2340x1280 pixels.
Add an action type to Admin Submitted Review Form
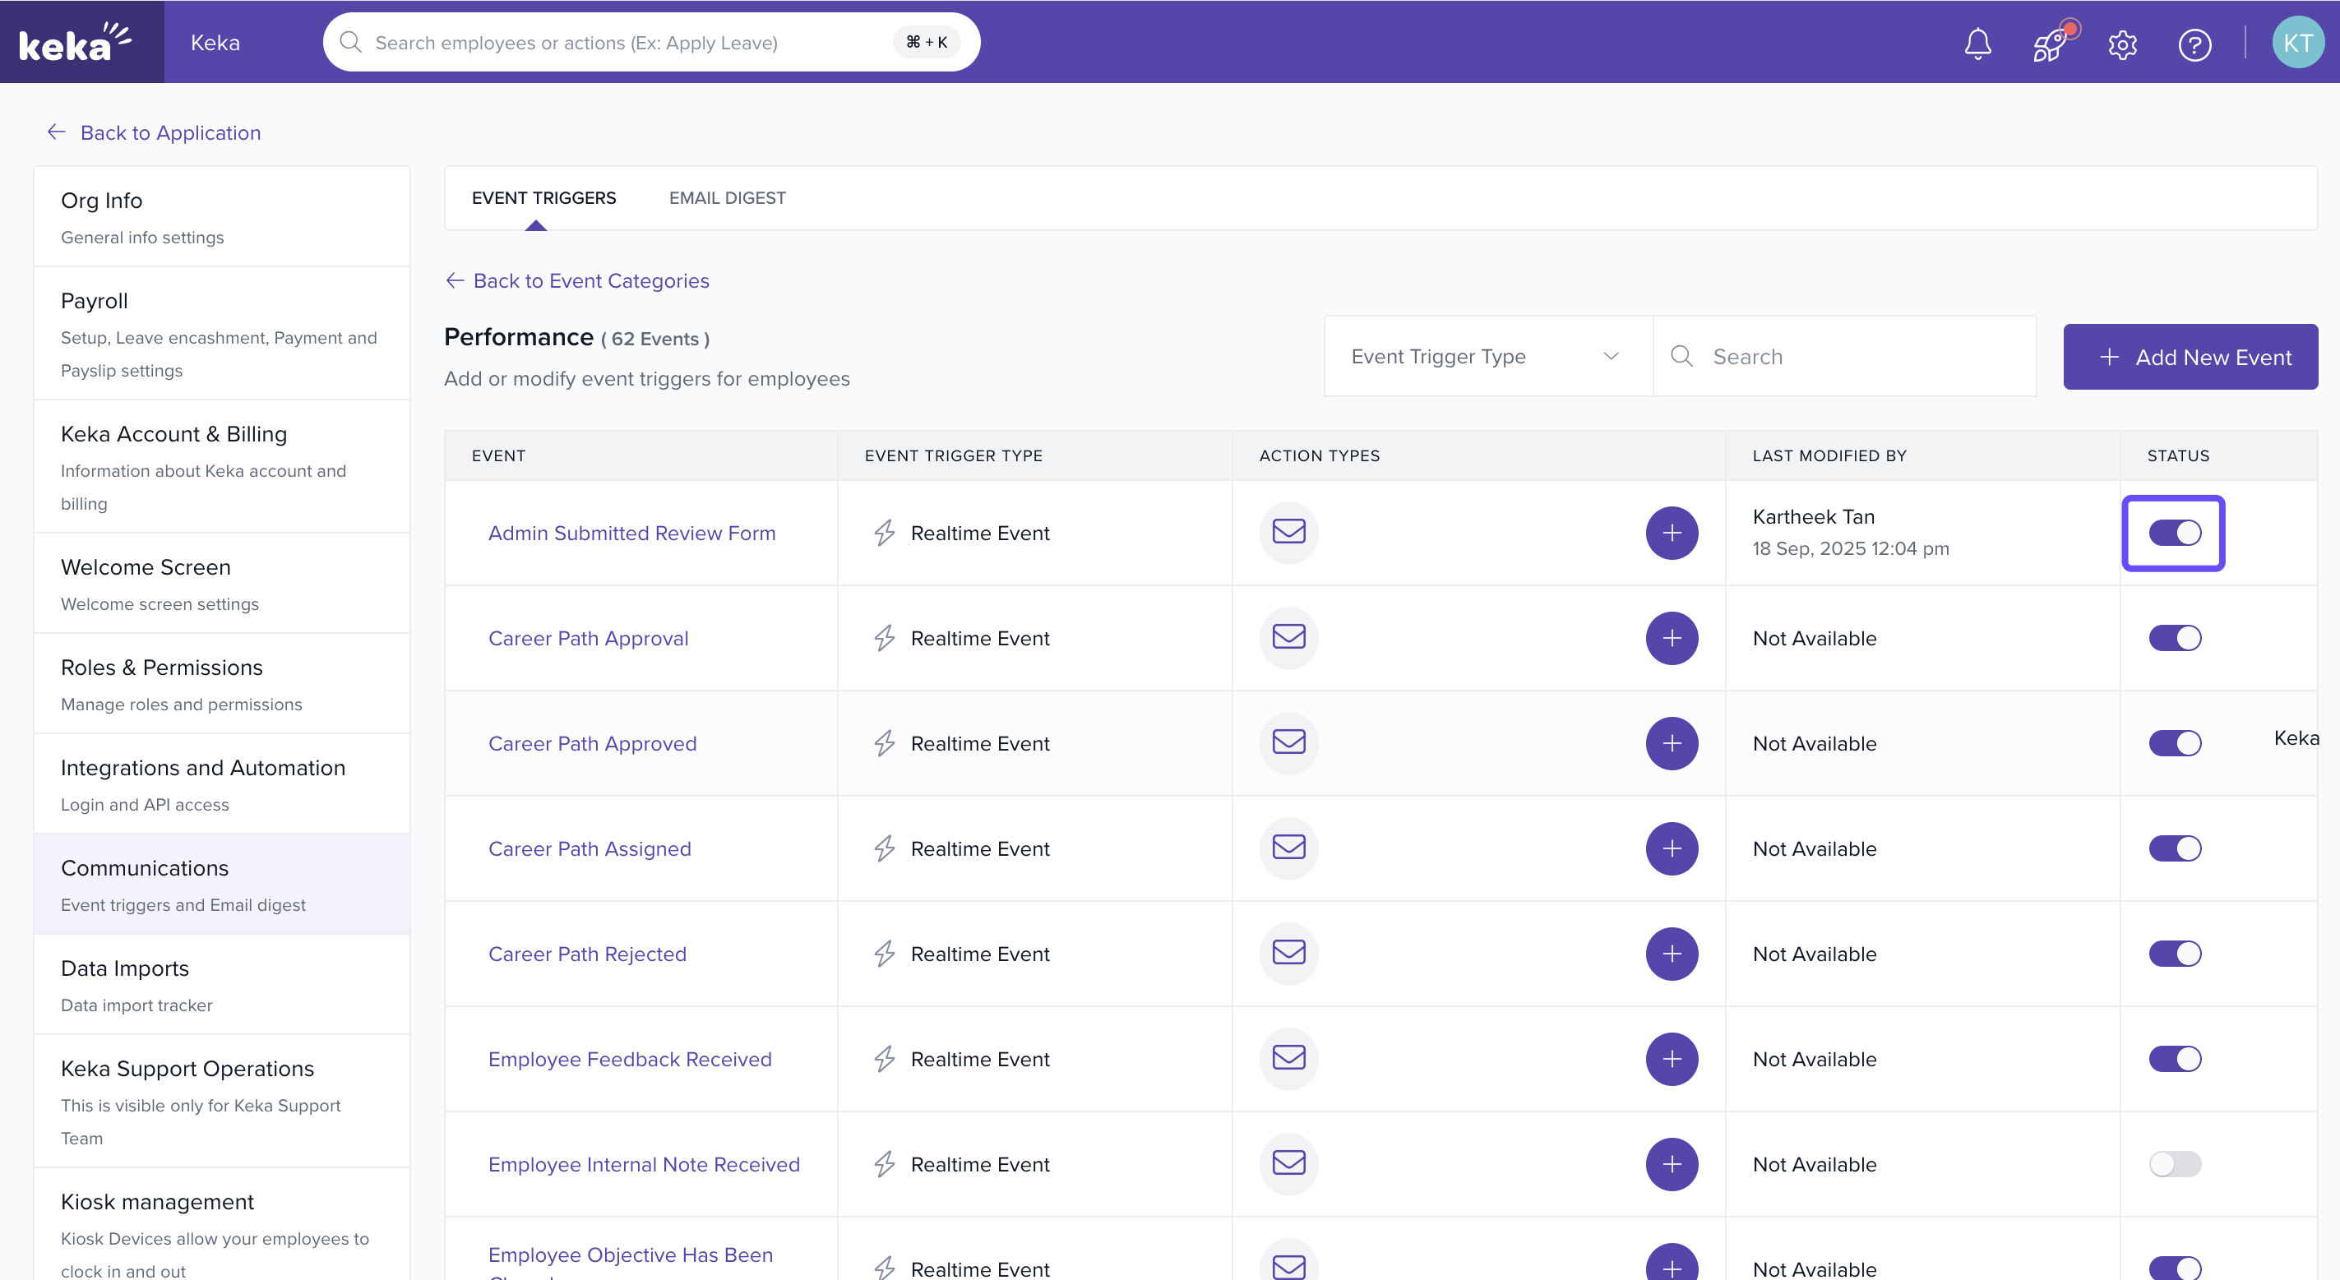pos(1672,533)
